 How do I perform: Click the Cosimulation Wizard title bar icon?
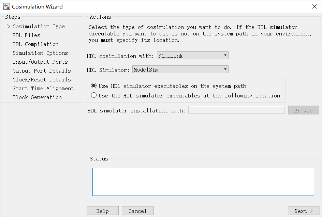(x=7, y=6)
